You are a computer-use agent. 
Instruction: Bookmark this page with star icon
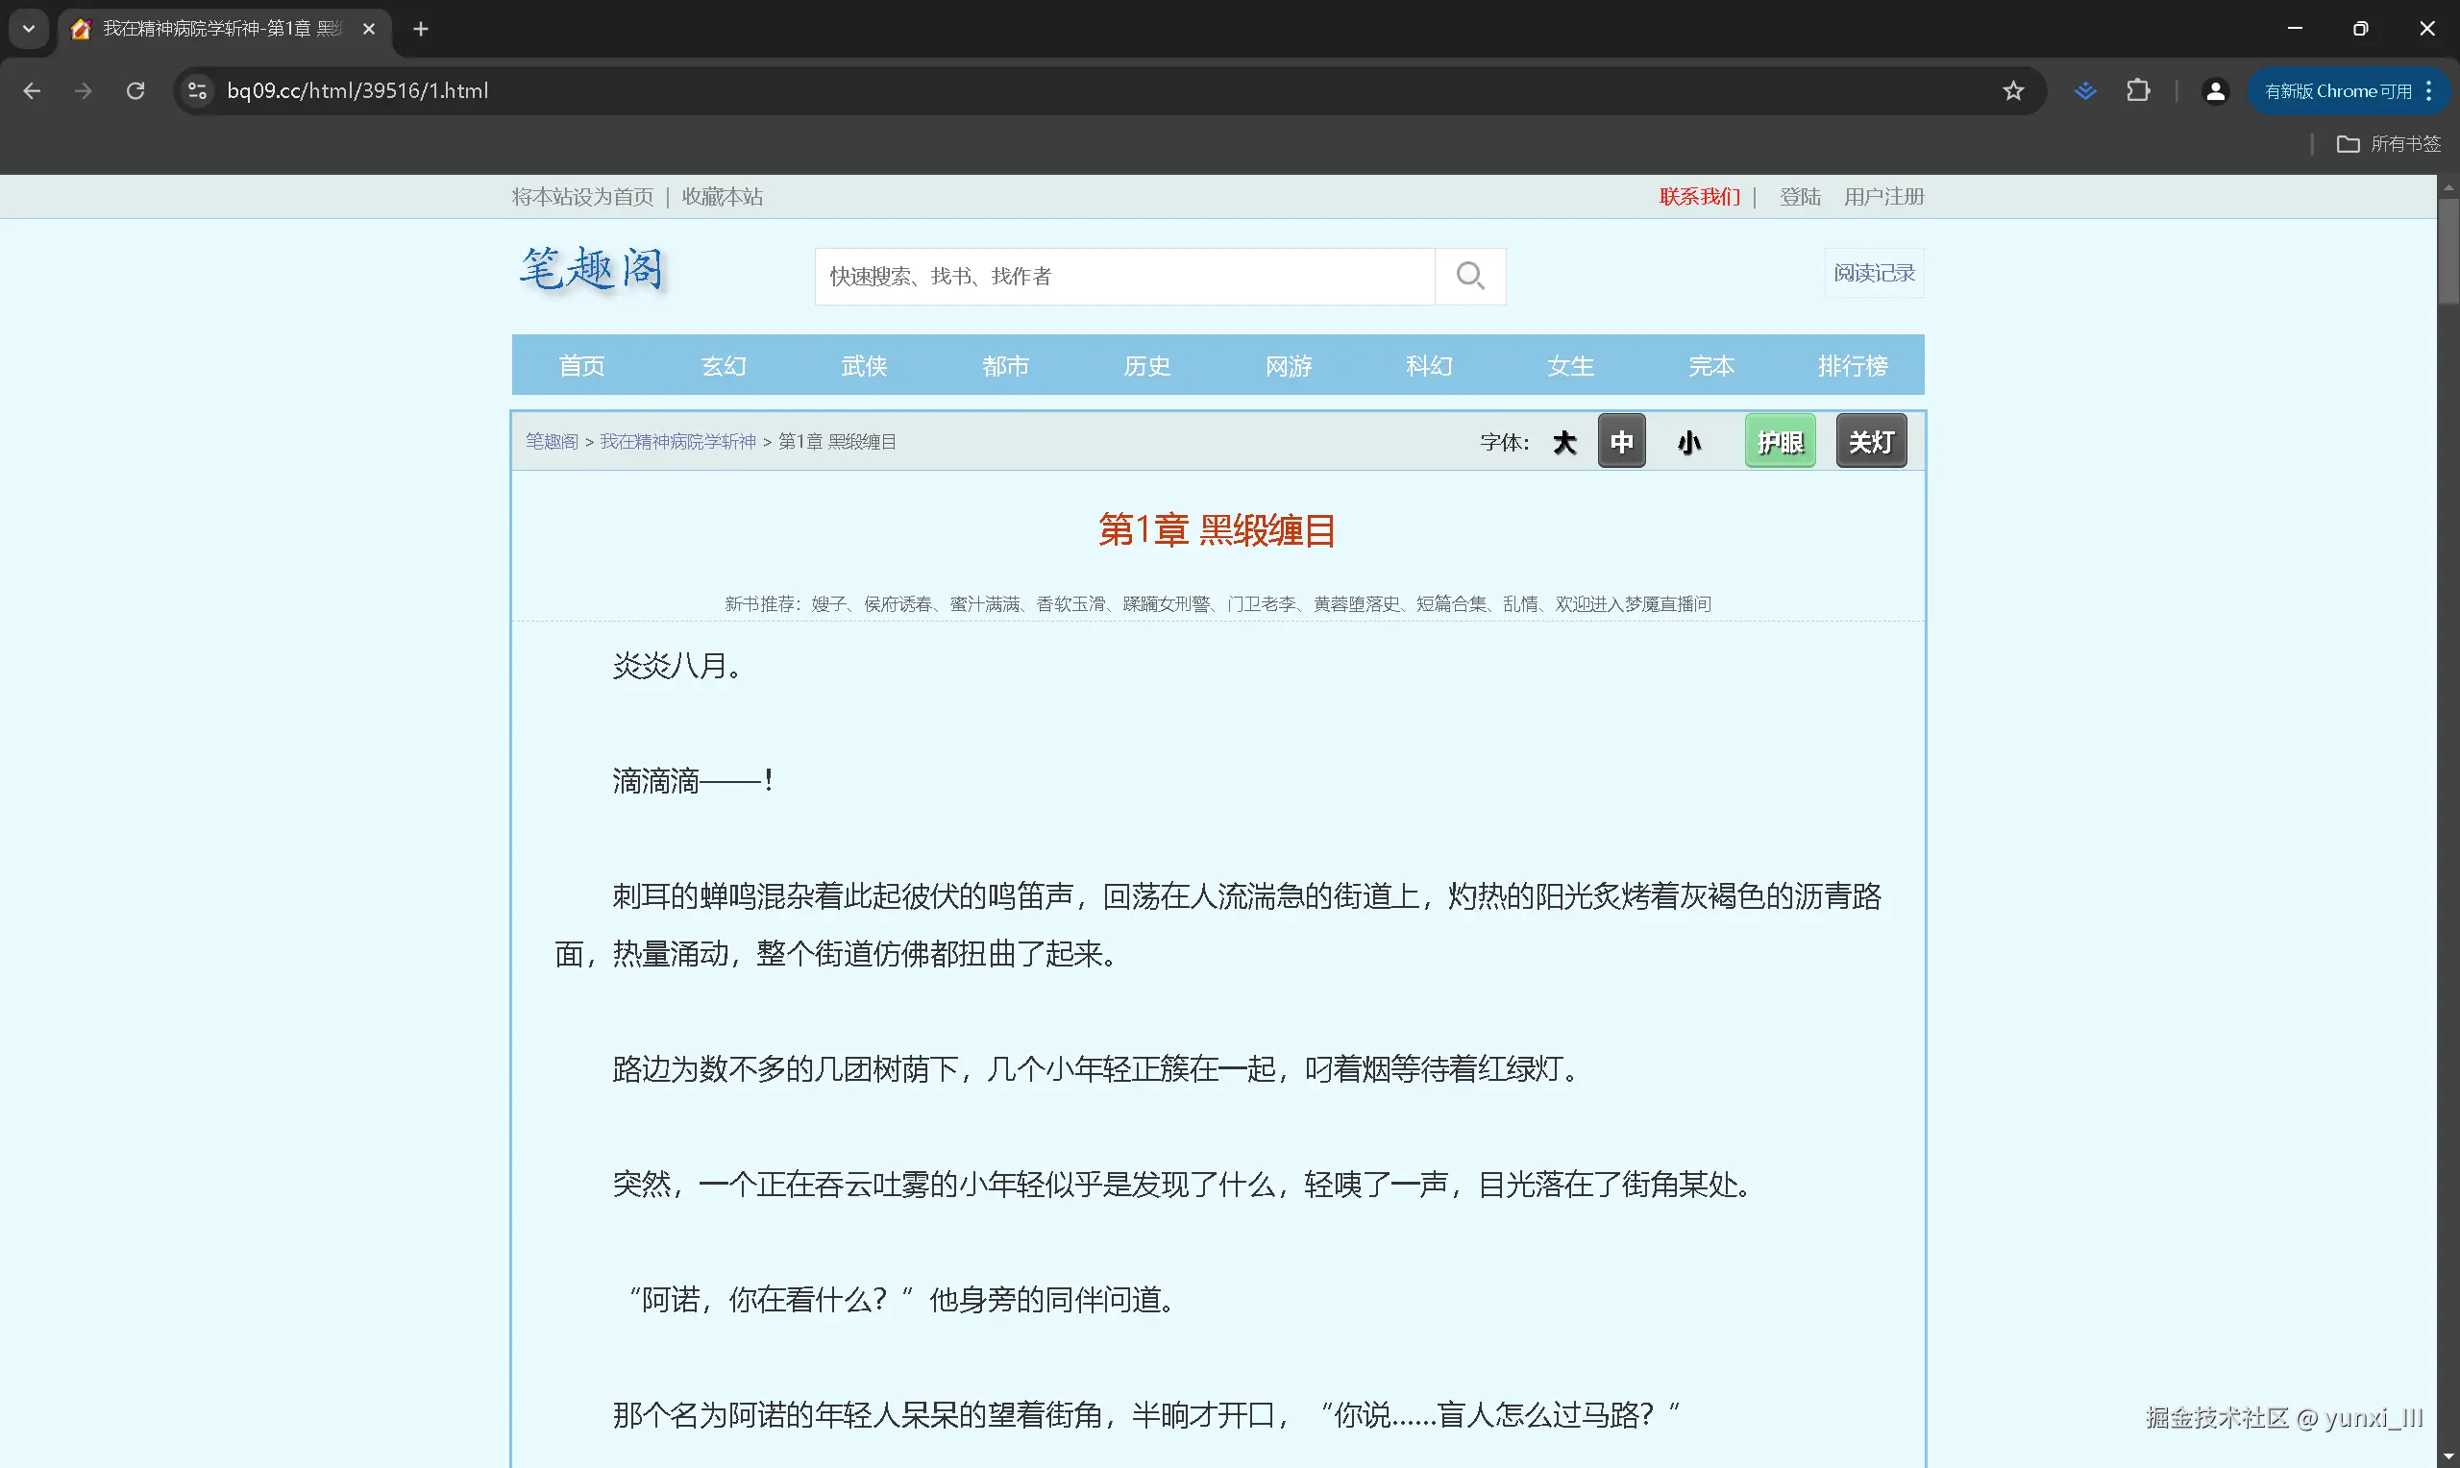(x=2013, y=91)
